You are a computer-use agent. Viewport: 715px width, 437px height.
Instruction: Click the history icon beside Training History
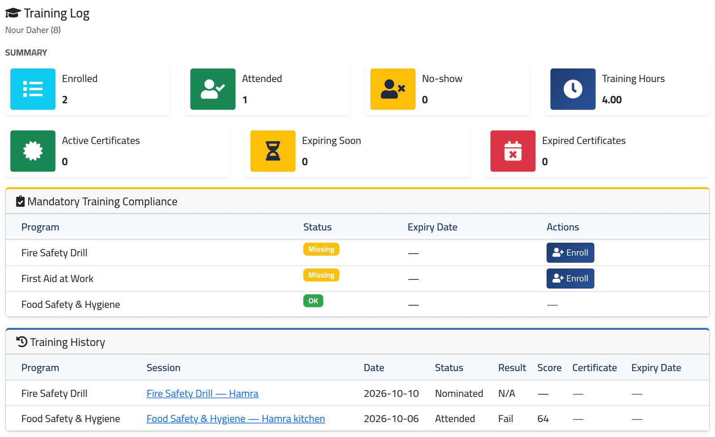(x=21, y=342)
